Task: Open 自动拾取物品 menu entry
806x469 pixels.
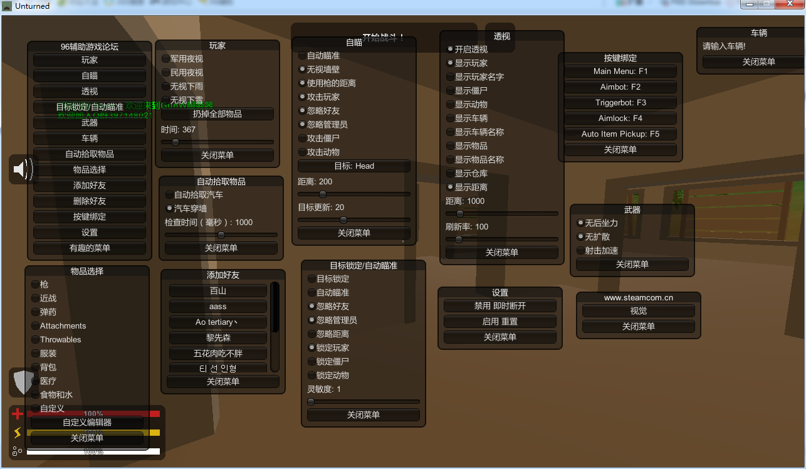Action: (x=90, y=154)
